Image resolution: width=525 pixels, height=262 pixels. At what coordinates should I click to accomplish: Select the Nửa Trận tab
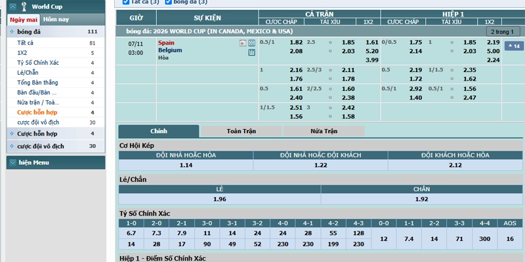[x=324, y=131]
